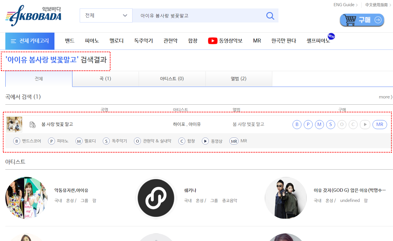The height and width of the screenshot is (241, 393).
Task: Select the MR purchase icon on the song row
Action: (x=380, y=124)
